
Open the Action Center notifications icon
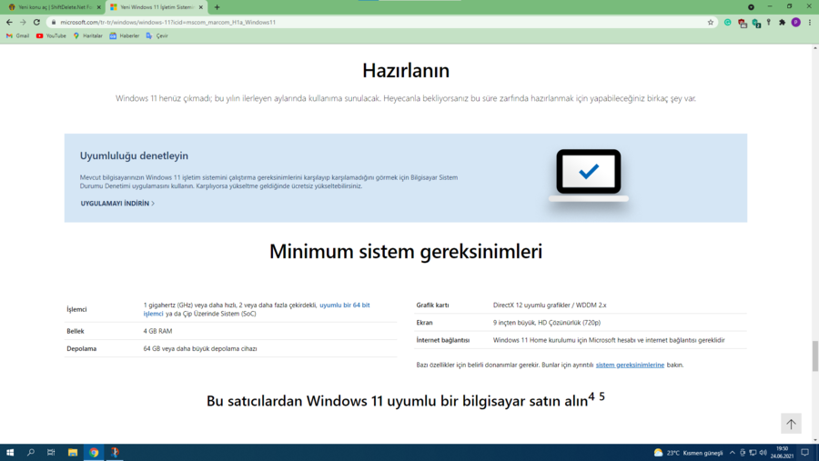point(805,453)
